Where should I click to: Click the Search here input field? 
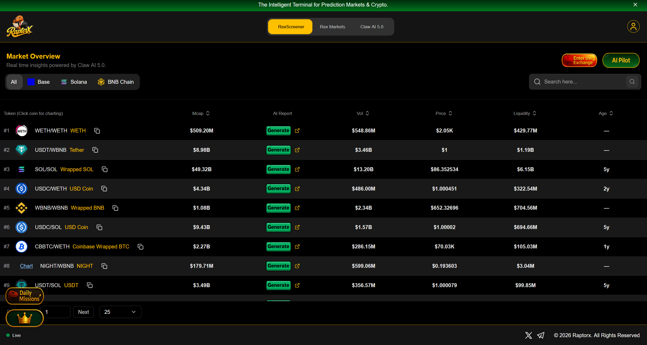[582, 82]
